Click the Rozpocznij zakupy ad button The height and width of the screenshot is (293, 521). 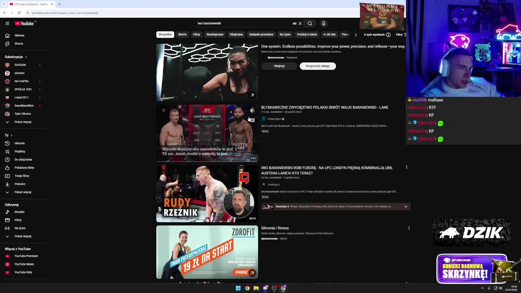coord(318,66)
